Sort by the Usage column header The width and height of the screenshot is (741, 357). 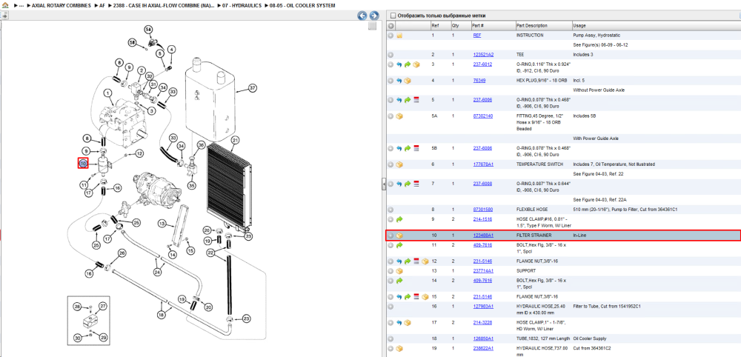tap(656, 25)
